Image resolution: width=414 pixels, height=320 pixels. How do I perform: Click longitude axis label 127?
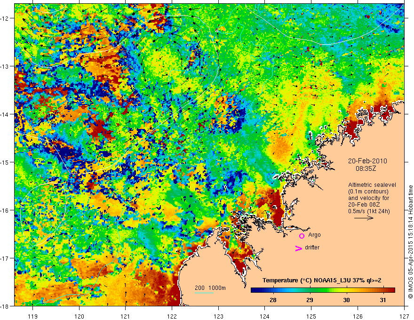(404, 316)
